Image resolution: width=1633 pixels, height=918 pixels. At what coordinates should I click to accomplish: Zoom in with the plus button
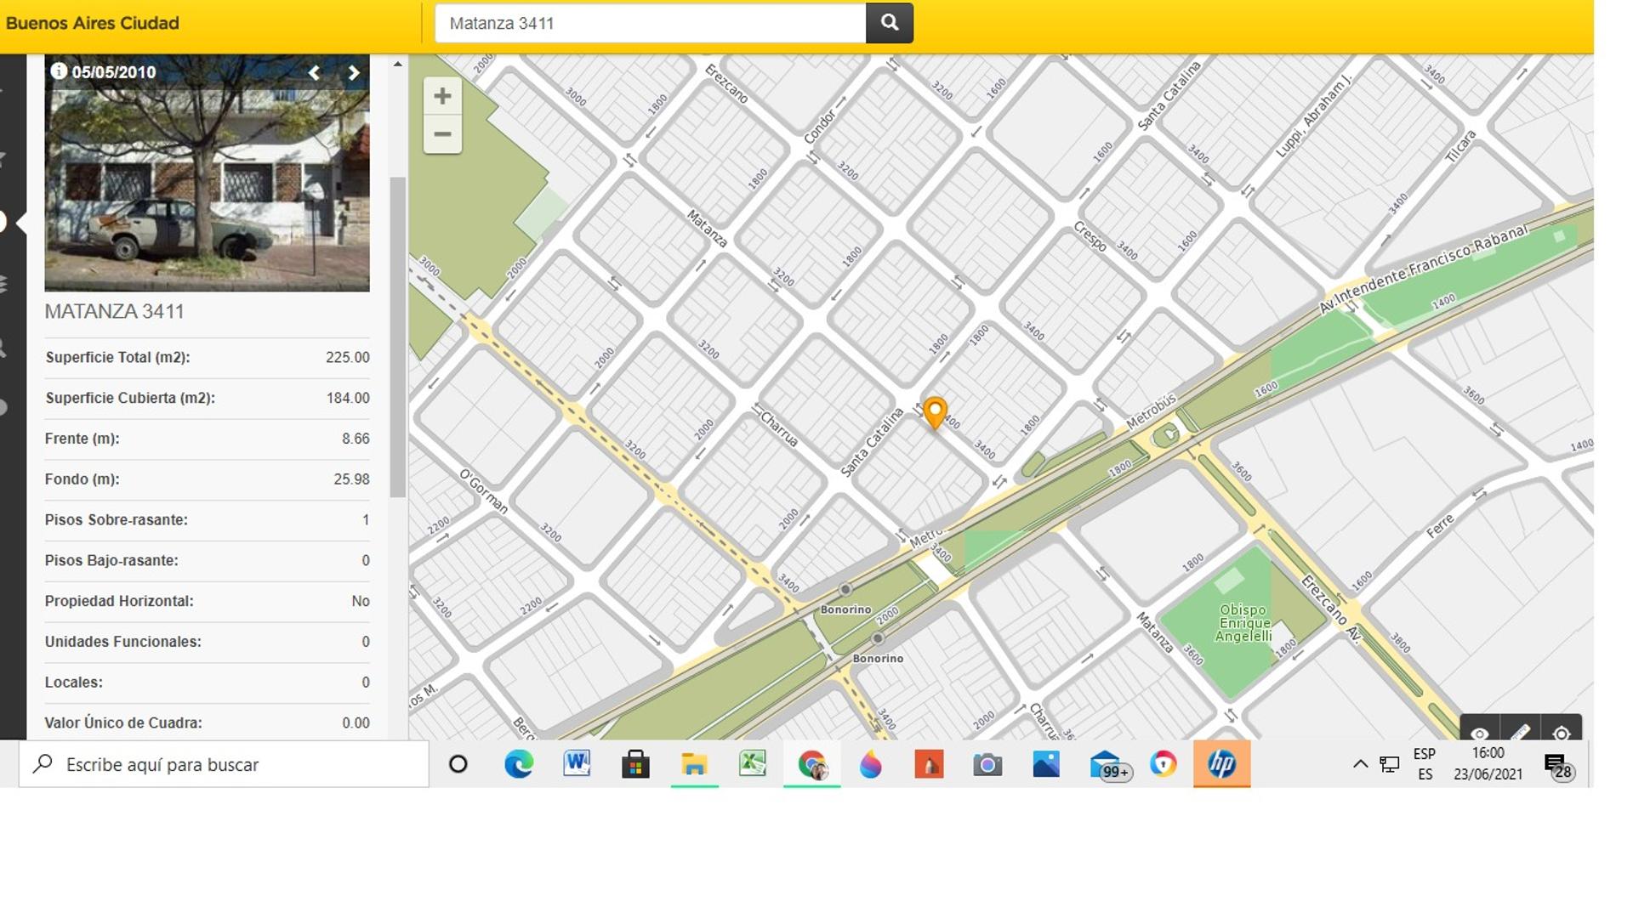(442, 96)
